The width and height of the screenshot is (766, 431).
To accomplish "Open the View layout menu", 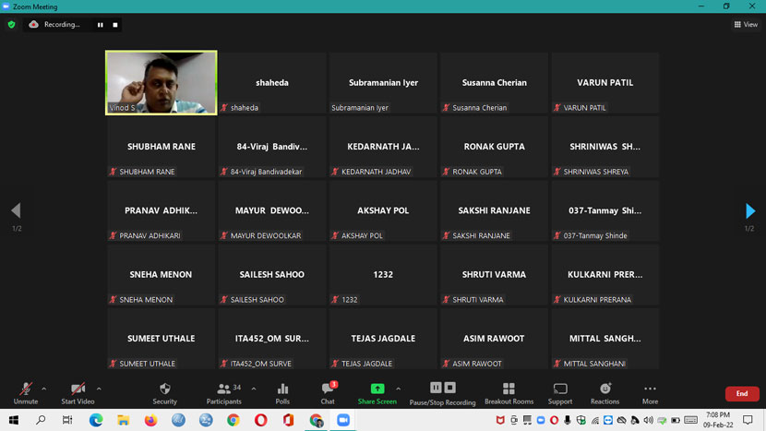I will [746, 25].
